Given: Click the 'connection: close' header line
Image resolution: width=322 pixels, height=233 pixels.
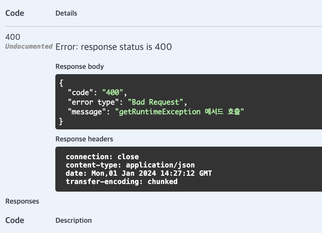Looking at the screenshot, I should [102, 157].
